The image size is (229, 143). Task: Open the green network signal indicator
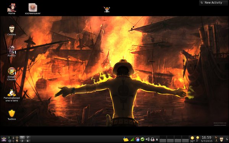click(132, 139)
